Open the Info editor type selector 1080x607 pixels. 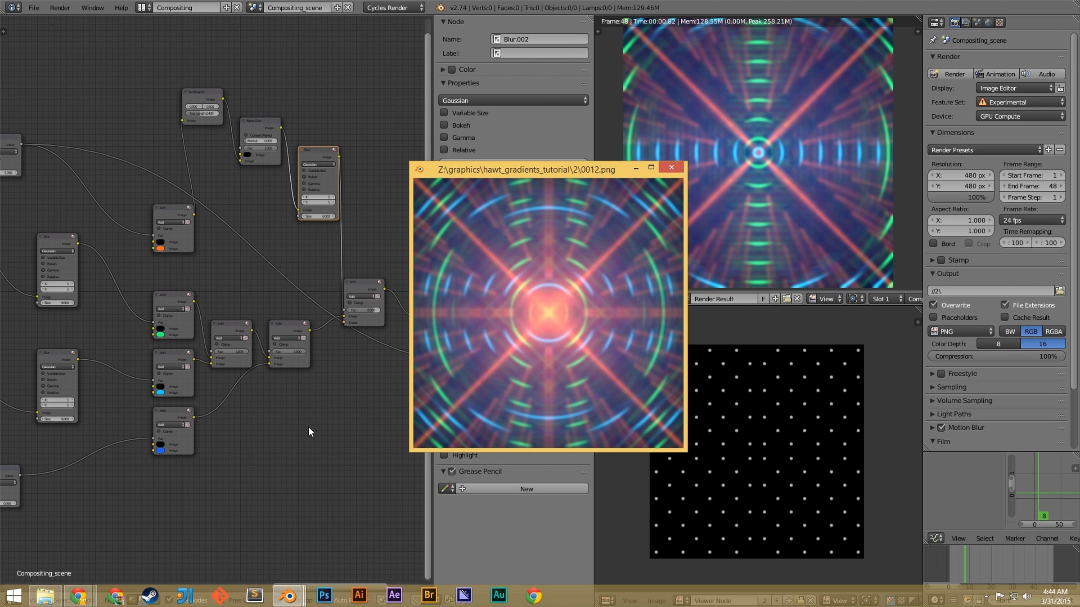click(13, 8)
